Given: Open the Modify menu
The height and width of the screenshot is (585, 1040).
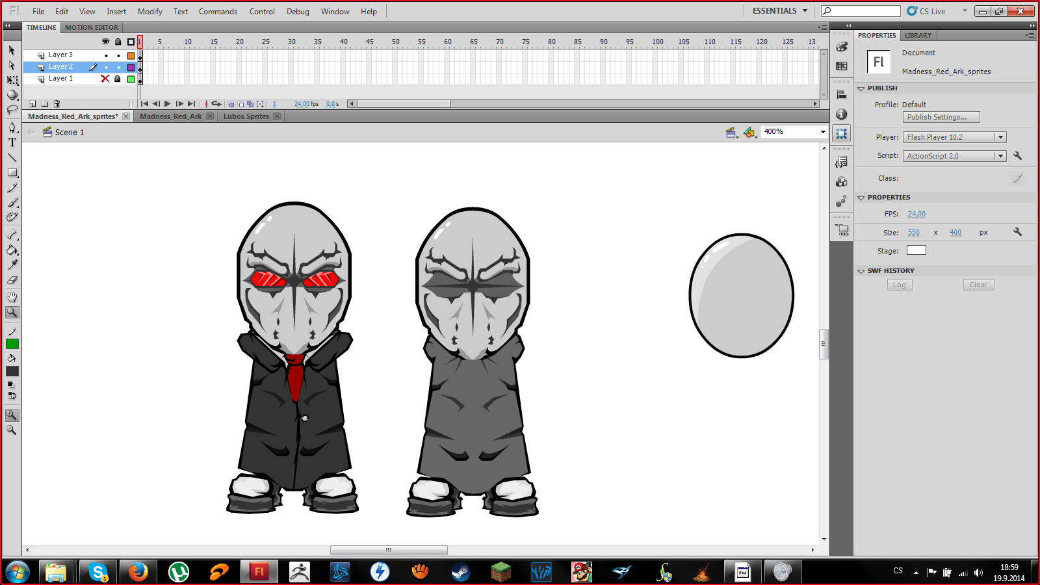Looking at the screenshot, I should click(x=149, y=12).
